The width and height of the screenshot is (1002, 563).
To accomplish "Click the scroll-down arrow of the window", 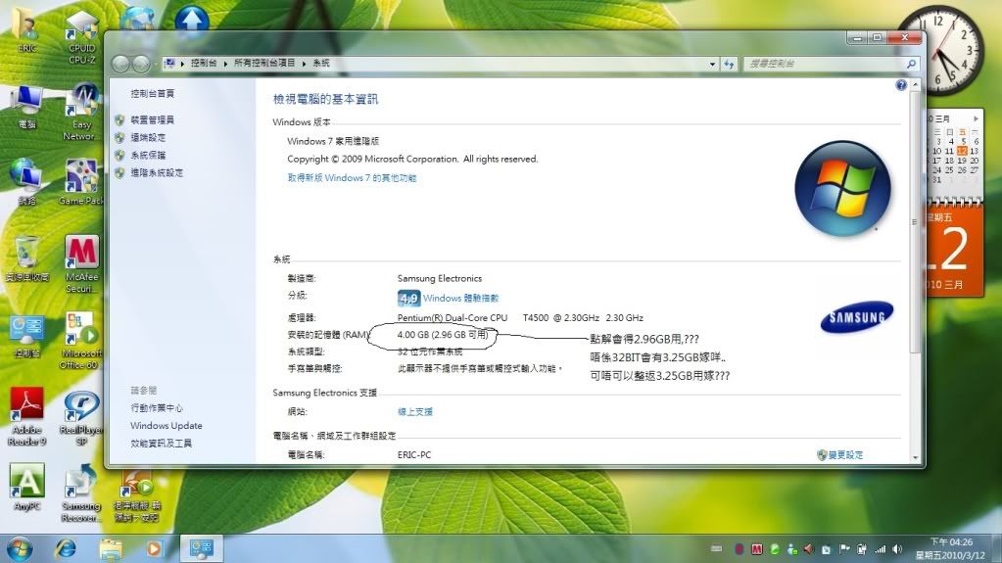I will pos(915,457).
